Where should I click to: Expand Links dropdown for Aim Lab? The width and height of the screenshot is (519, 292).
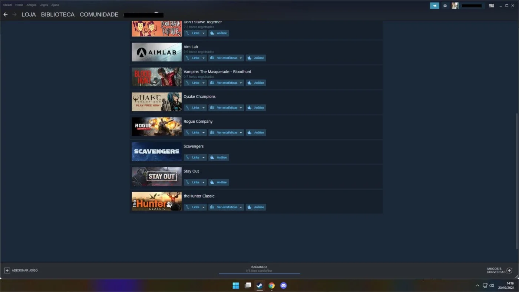[195, 58]
